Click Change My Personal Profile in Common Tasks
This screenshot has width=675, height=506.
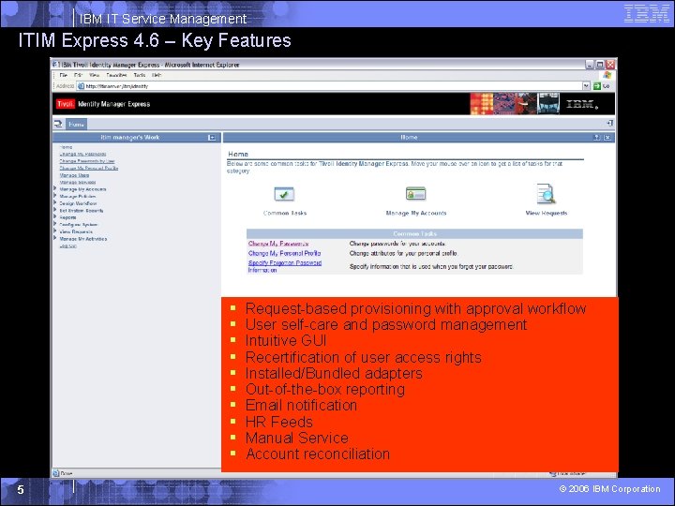(x=285, y=253)
